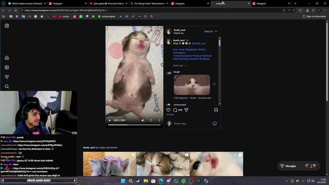This screenshot has width=329, height=185.
Task: Open Search in the Instagram sidebar
Action: click(7, 87)
